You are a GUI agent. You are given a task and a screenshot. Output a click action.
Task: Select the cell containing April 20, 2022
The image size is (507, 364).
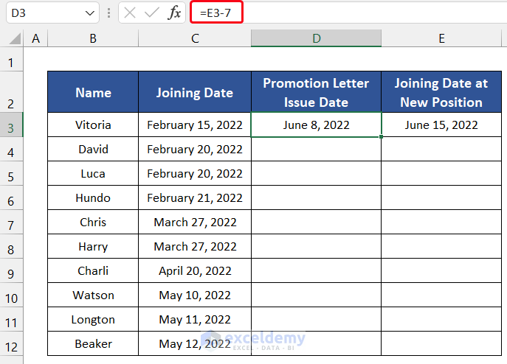tap(195, 271)
